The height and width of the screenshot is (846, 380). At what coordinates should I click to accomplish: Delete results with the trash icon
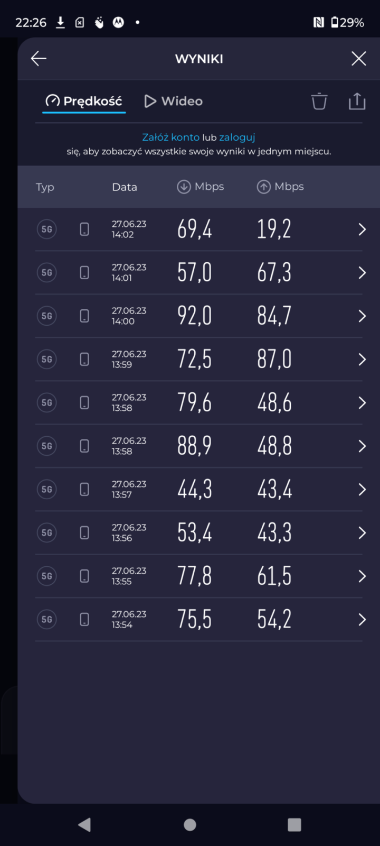[x=319, y=101]
